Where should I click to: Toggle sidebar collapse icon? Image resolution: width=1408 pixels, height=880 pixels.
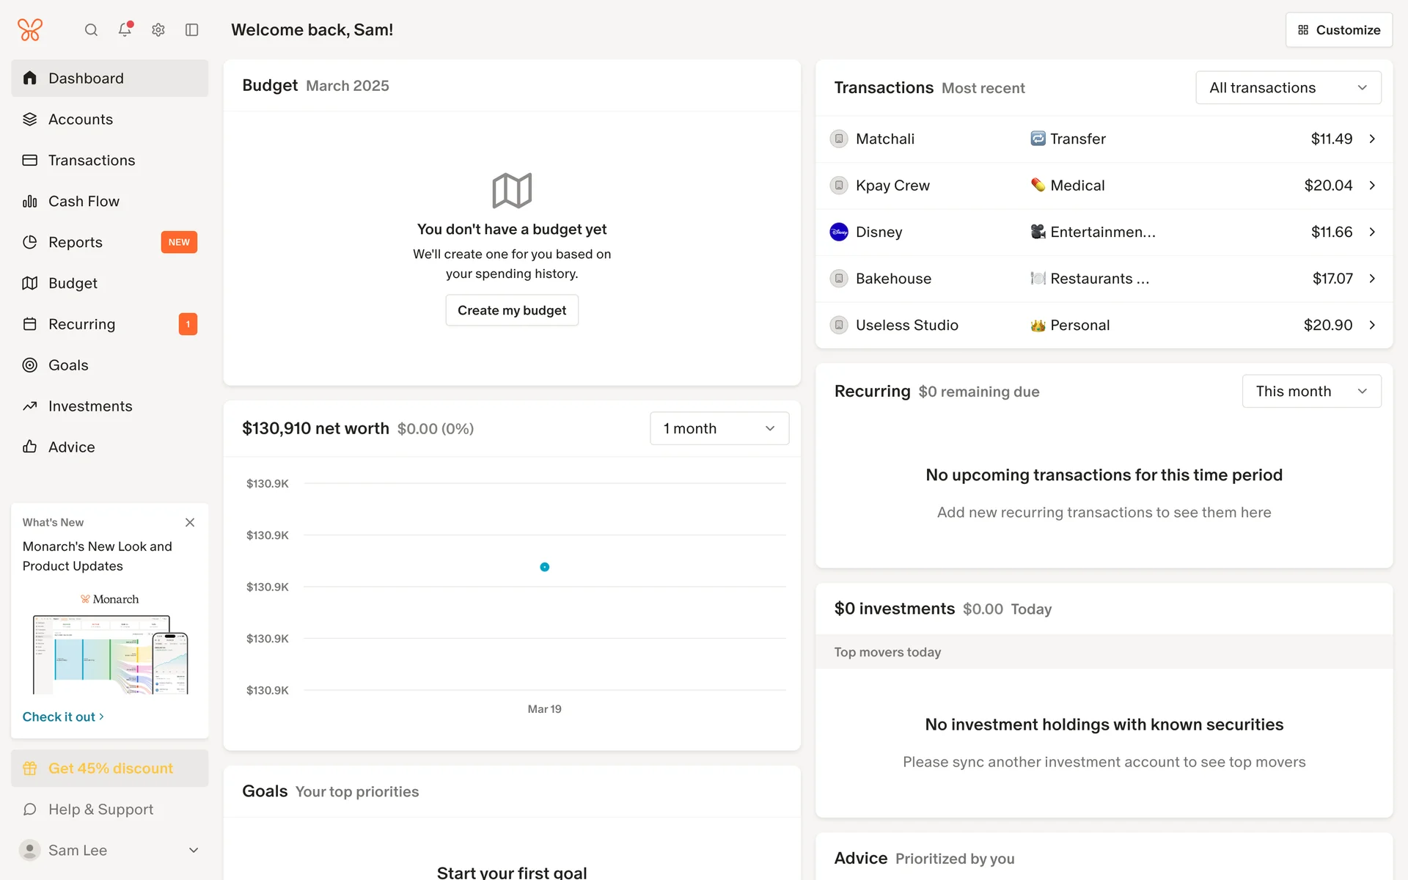tap(192, 30)
